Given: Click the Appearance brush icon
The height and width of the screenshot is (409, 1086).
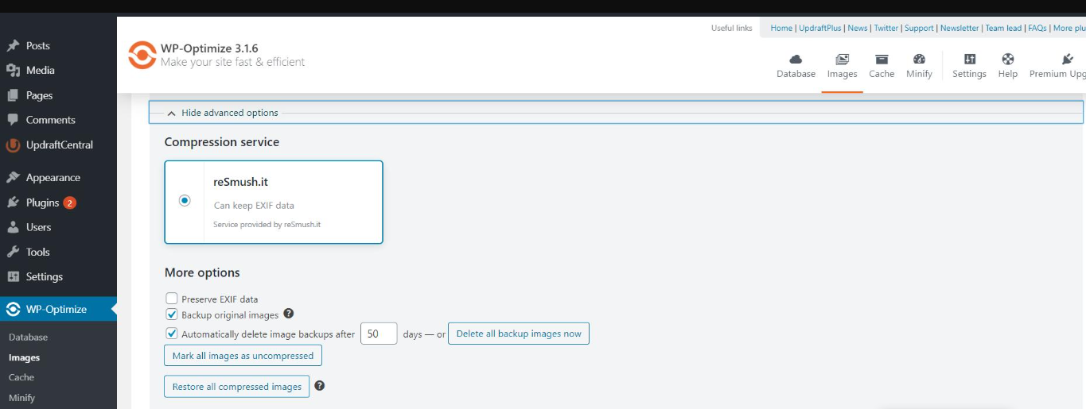Looking at the screenshot, I should (x=13, y=178).
